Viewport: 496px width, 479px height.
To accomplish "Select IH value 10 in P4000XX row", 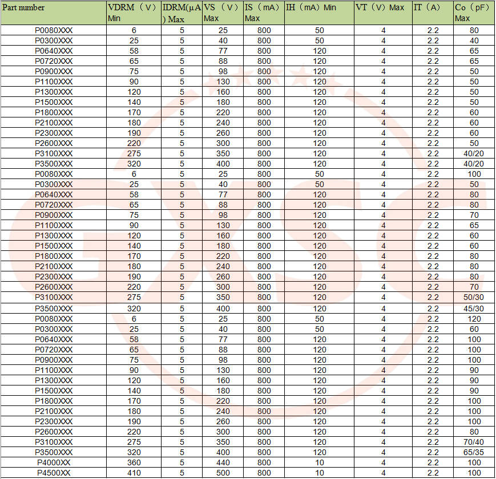I will [x=320, y=462].
